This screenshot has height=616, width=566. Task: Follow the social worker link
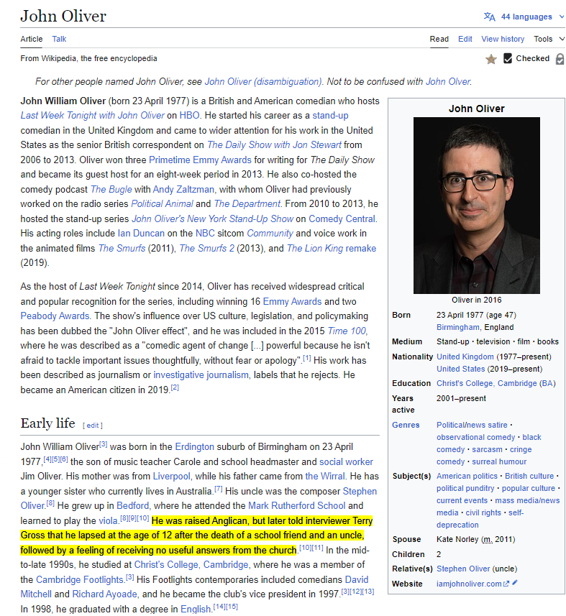pos(346,461)
